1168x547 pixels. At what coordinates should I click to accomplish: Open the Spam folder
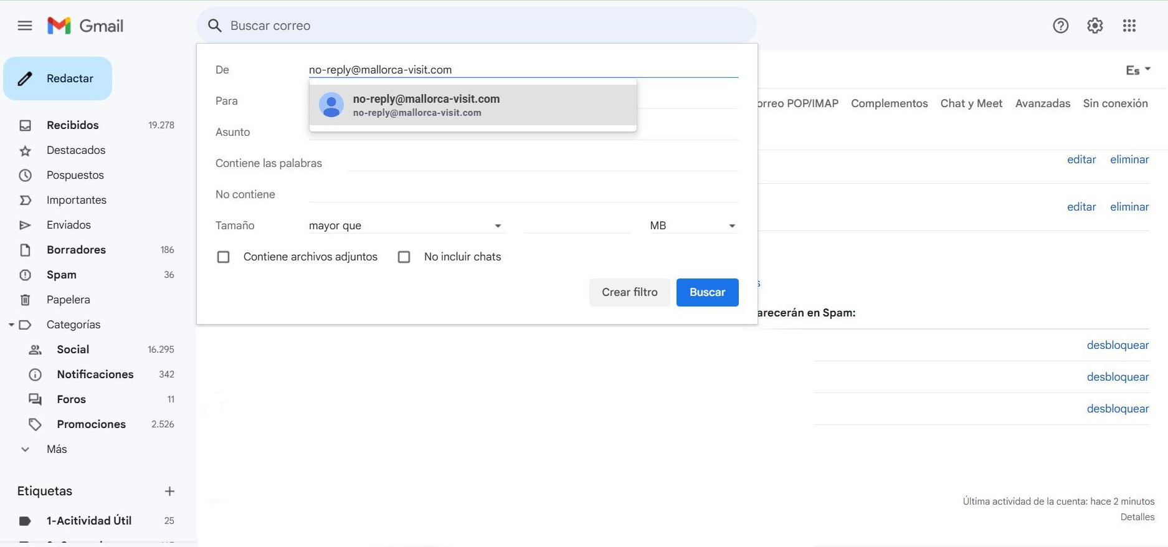[x=62, y=275]
